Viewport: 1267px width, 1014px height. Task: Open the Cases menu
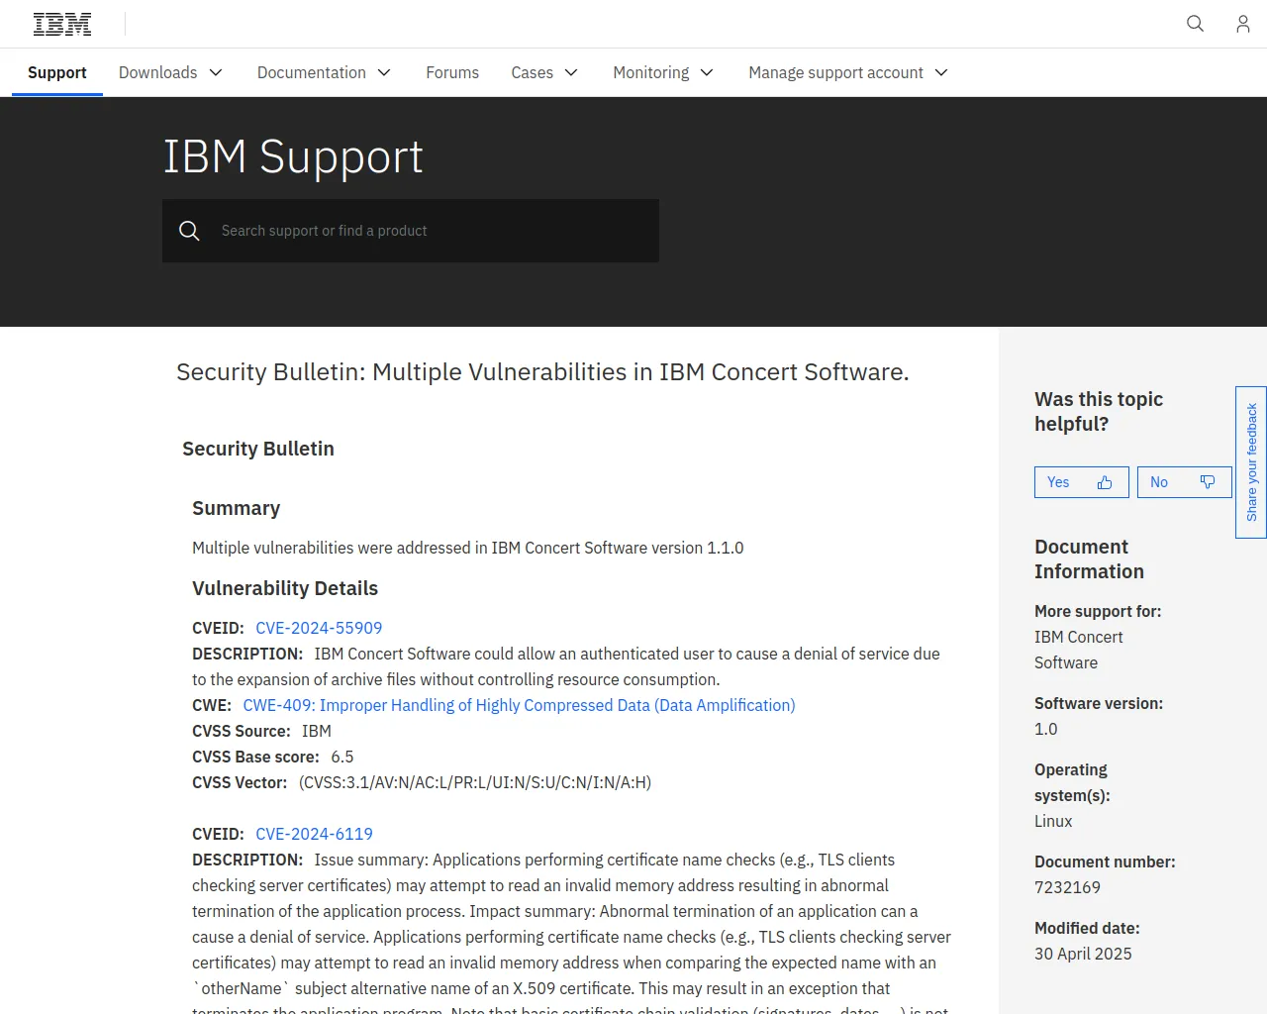544,72
